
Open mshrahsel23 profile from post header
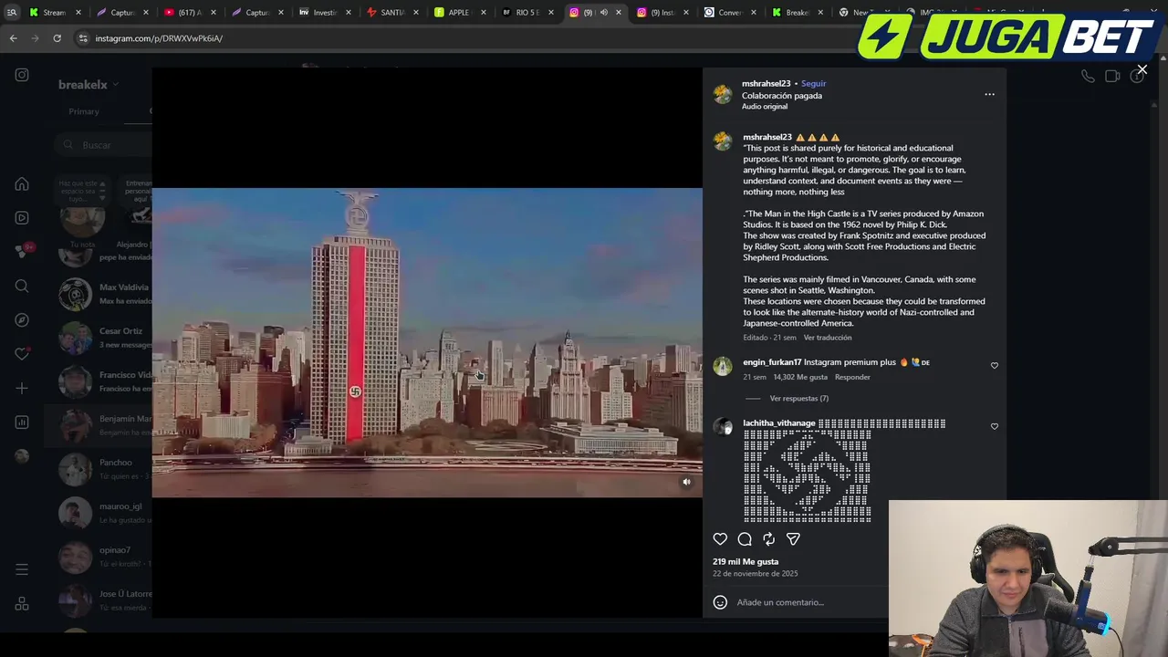click(x=766, y=83)
